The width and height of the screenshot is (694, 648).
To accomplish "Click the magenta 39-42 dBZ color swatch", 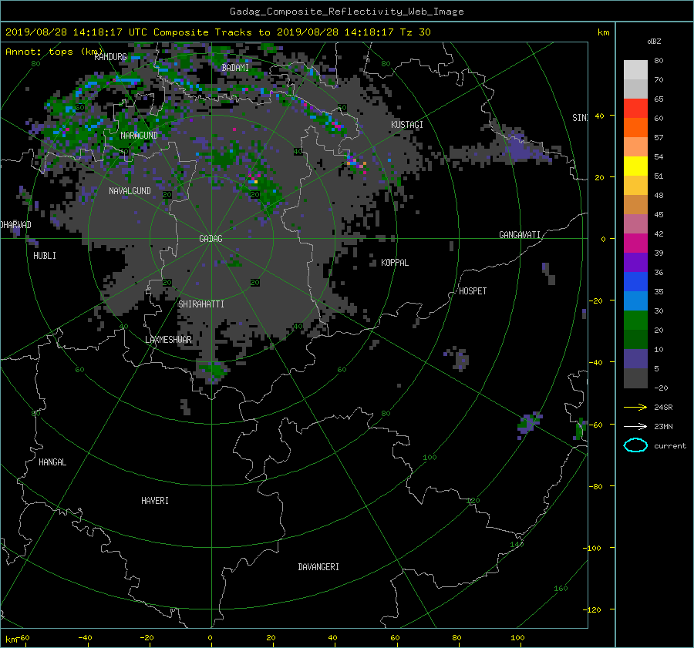I will (x=635, y=243).
